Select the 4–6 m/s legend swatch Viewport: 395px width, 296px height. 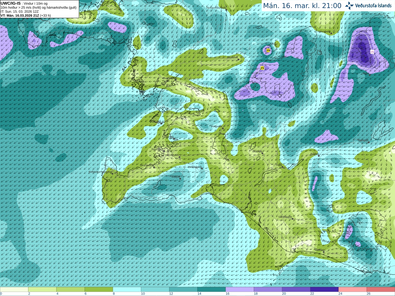tap(70, 290)
